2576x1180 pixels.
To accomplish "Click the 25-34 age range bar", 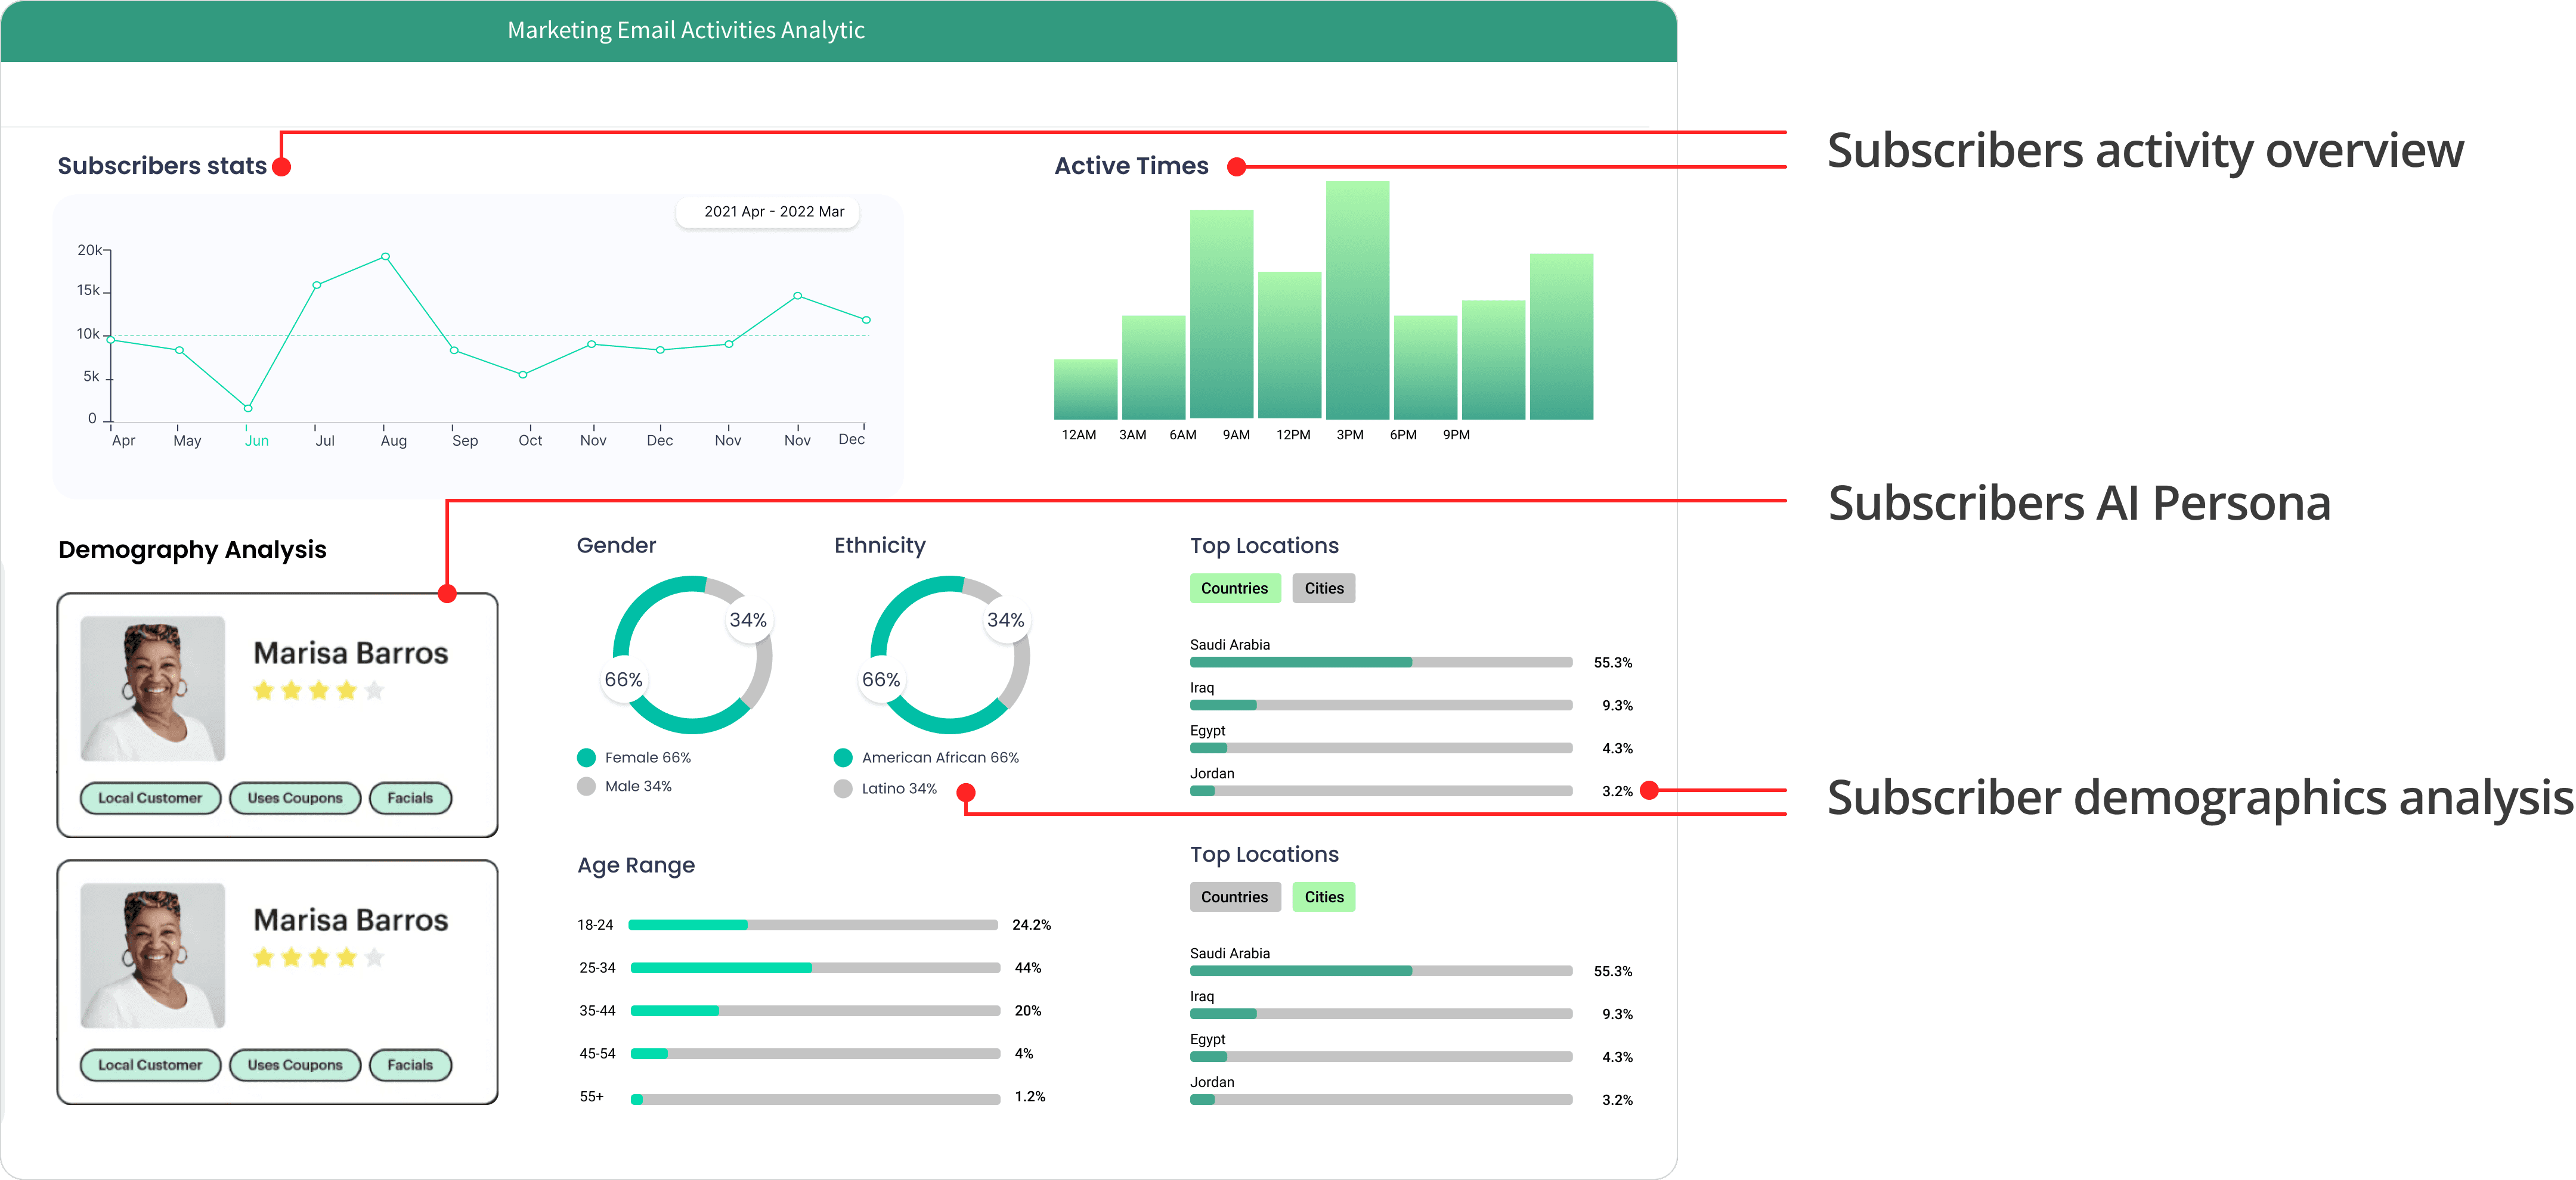I will (815, 968).
